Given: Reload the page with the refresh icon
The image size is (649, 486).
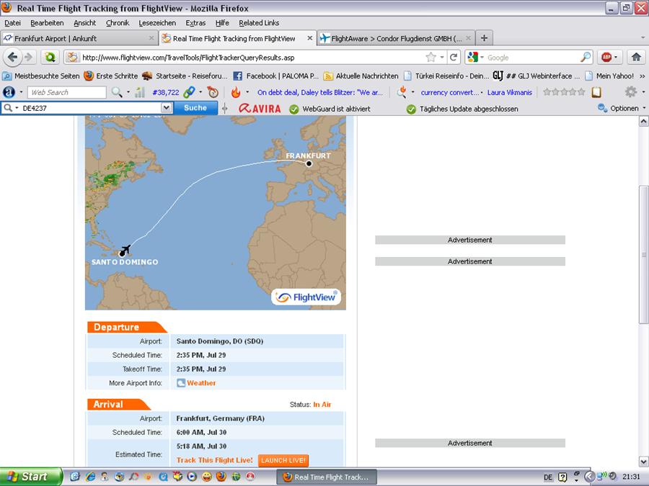Looking at the screenshot, I should tap(454, 57).
